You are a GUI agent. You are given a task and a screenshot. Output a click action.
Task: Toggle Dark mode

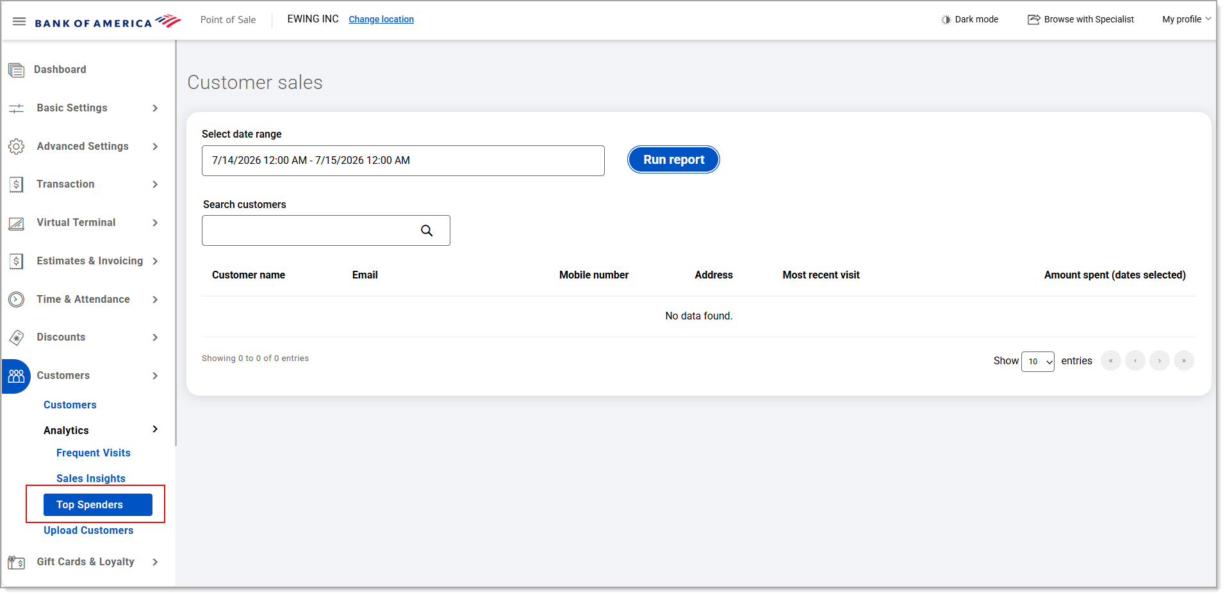point(969,20)
